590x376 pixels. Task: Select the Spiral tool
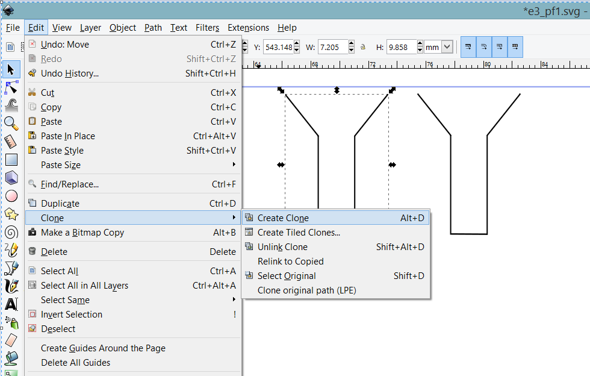click(11, 232)
